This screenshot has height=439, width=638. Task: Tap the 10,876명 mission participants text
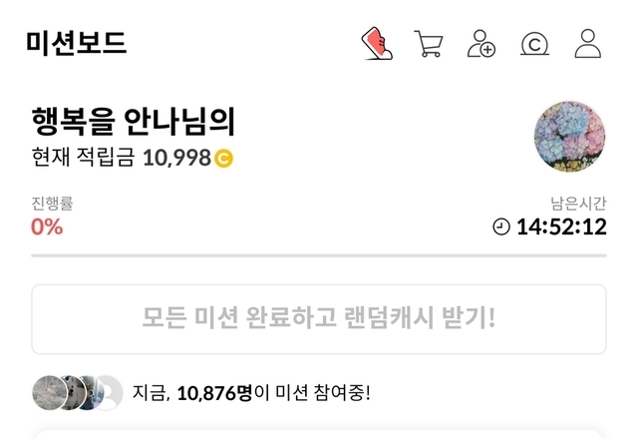click(214, 393)
